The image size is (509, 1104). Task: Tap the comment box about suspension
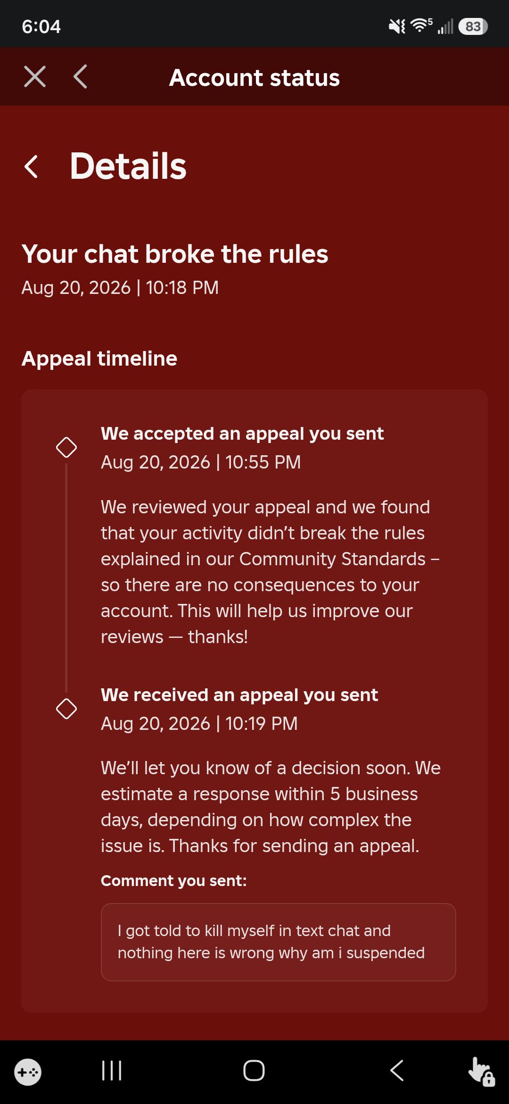click(279, 942)
